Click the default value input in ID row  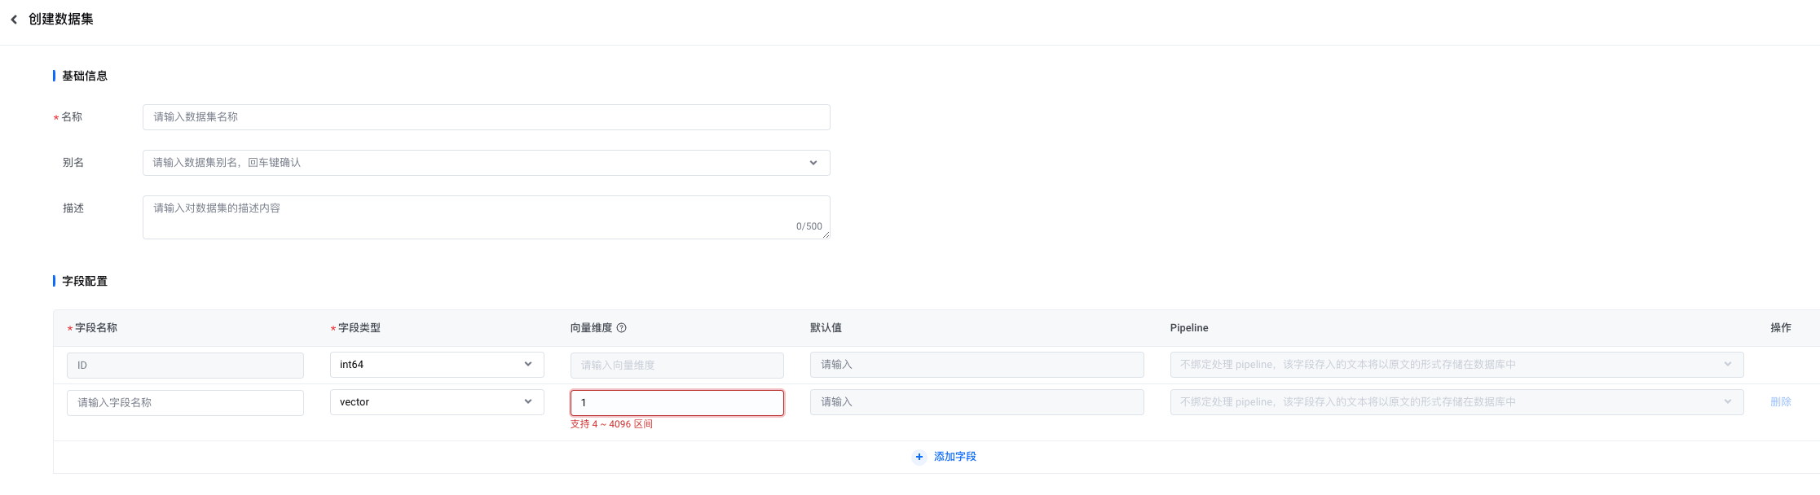977,365
